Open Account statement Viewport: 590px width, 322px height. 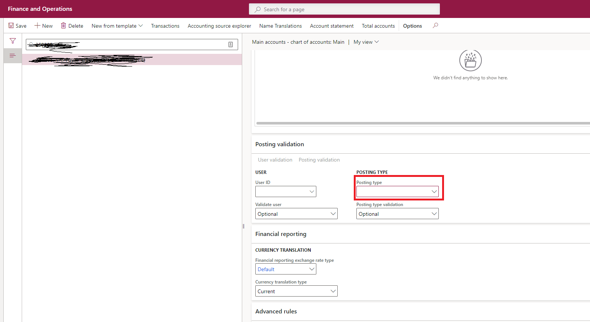click(x=332, y=26)
